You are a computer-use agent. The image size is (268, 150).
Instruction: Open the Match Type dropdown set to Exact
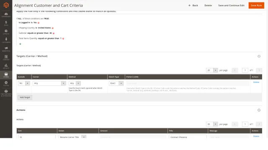[x=116, y=83]
